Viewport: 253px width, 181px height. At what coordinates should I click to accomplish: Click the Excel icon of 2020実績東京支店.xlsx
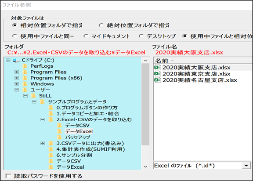pyautogui.click(x=158, y=74)
